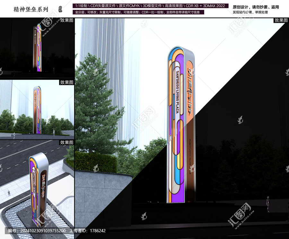Click the 原创设计，请勿抄袭、盗用 notice

(x=256, y=7)
